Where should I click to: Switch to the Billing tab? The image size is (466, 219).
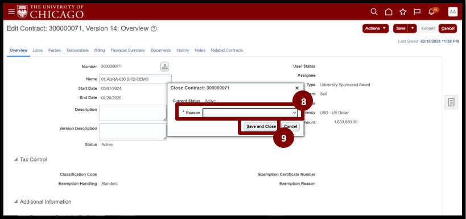pyautogui.click(x=100, y=51)
